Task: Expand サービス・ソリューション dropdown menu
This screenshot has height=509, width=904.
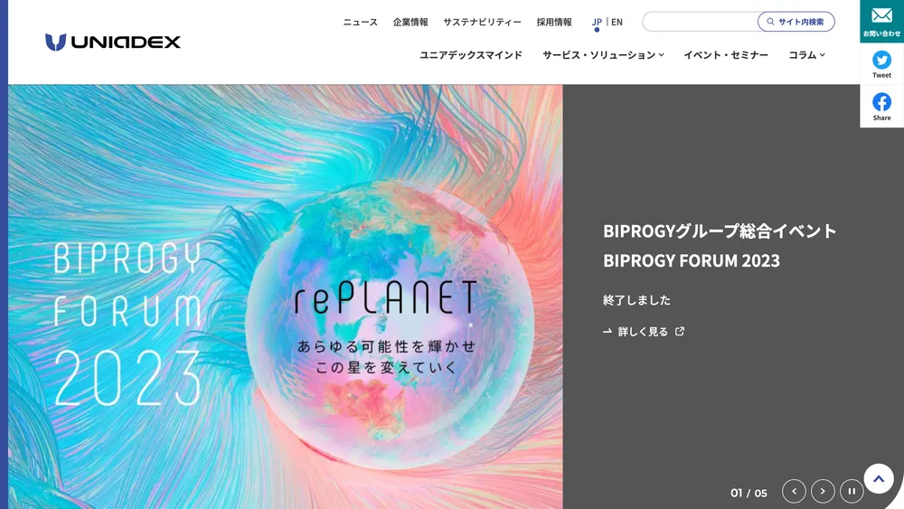Action: (x=603, y=55)
